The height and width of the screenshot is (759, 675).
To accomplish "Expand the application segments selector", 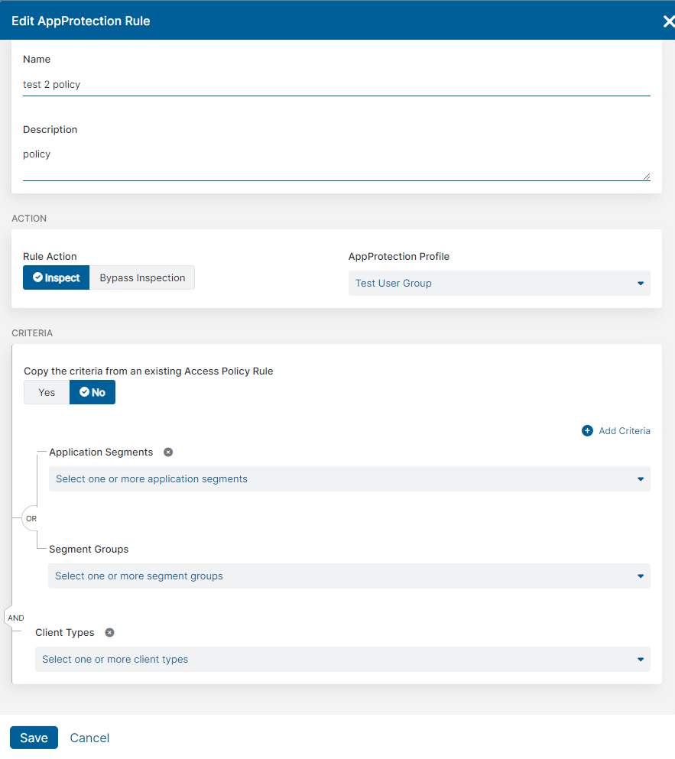I will 349,479.
